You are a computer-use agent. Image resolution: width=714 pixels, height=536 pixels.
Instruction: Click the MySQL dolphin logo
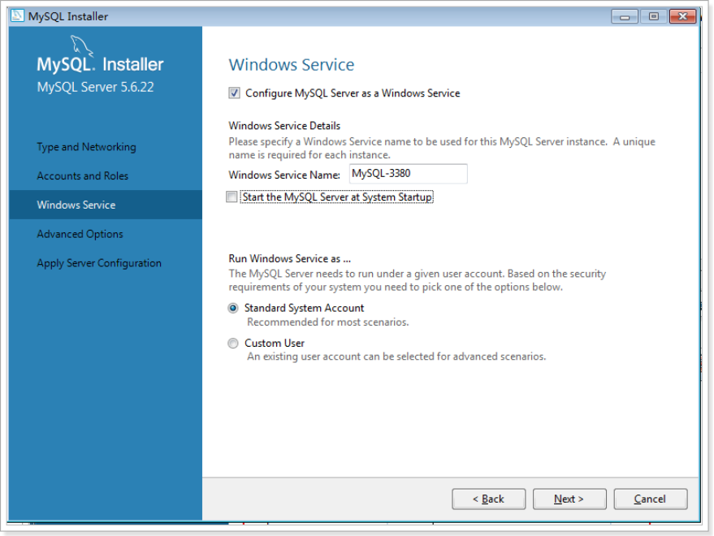82,47
